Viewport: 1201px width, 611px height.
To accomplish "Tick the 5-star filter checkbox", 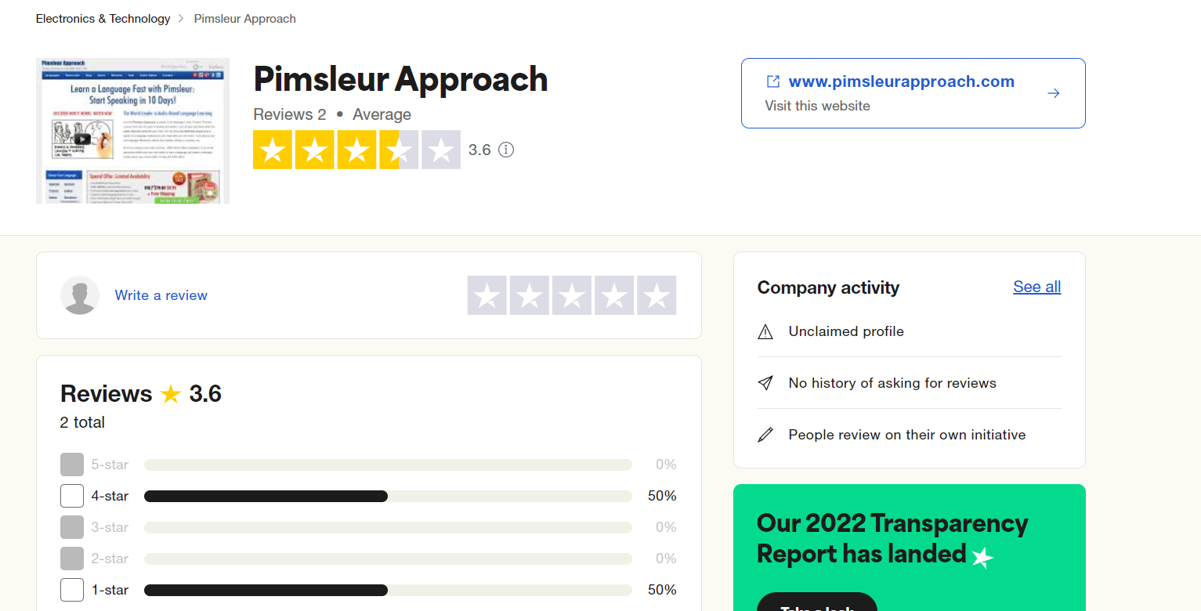I will 72,465.
